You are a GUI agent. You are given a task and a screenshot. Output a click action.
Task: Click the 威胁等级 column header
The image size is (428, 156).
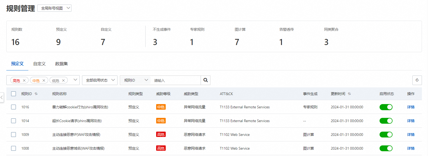pos(163,94)
